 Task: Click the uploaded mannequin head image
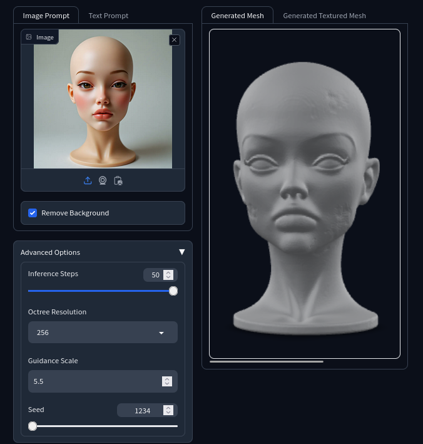coord(103,99)
